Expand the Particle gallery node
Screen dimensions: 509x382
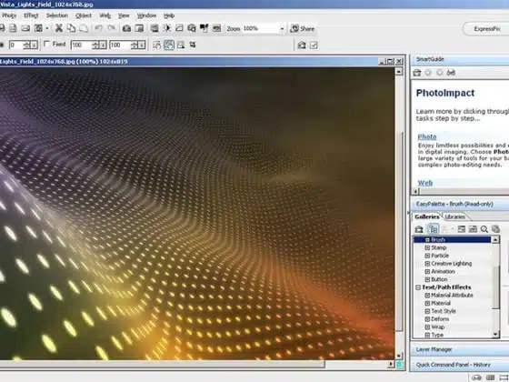427,256
